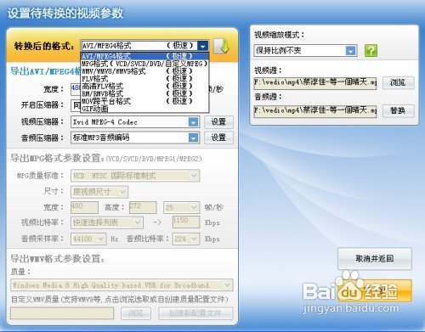Pick 高清FLV格式 in the format list
425x332 pixels.
click(144, 86)
